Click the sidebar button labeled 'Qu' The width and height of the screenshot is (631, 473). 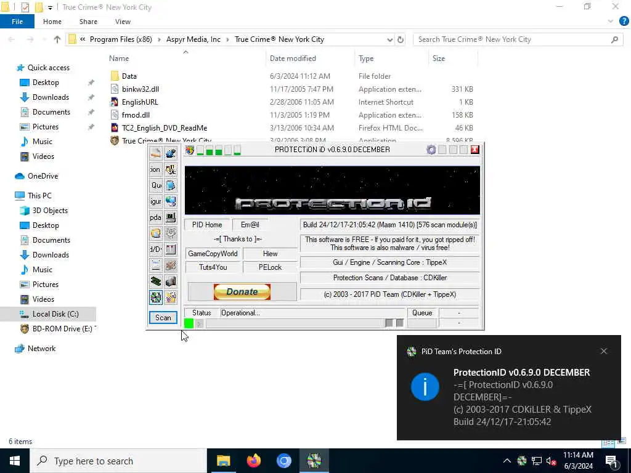click(156, 185)
